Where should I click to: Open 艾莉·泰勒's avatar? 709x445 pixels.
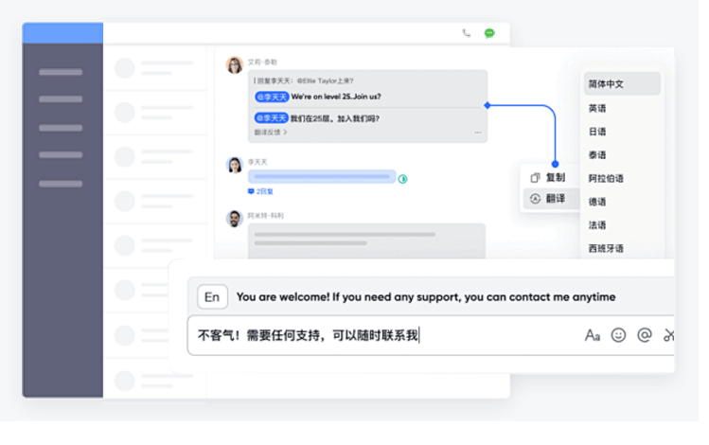pos(234,65)
